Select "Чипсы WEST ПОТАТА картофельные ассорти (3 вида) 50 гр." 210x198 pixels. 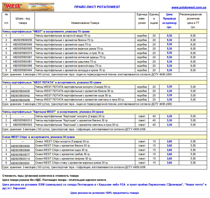point(73,87)
